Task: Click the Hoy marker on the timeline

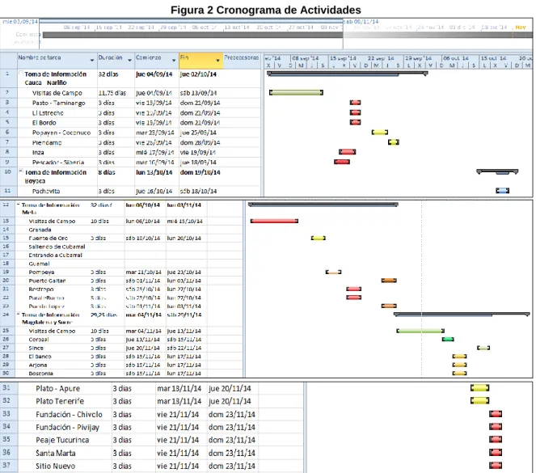Action: 521,27
